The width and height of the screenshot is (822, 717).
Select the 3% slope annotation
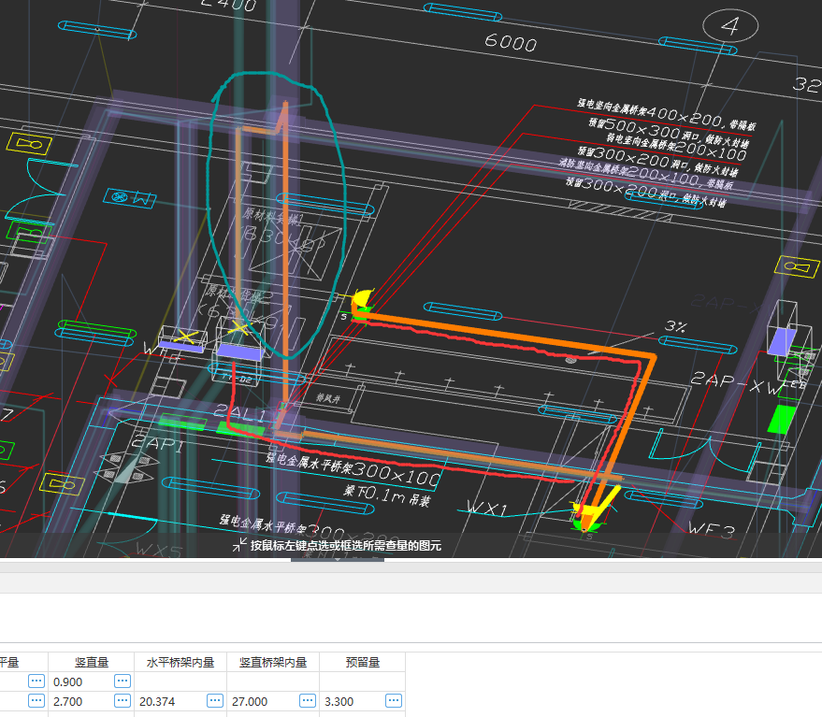coord(675,326)
